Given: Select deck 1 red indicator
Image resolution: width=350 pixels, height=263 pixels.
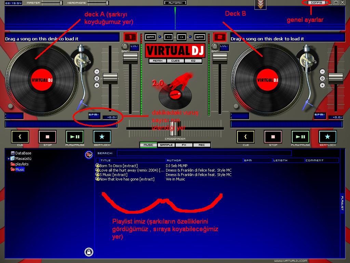Looking at the screenshot, I should click(130, 37).
